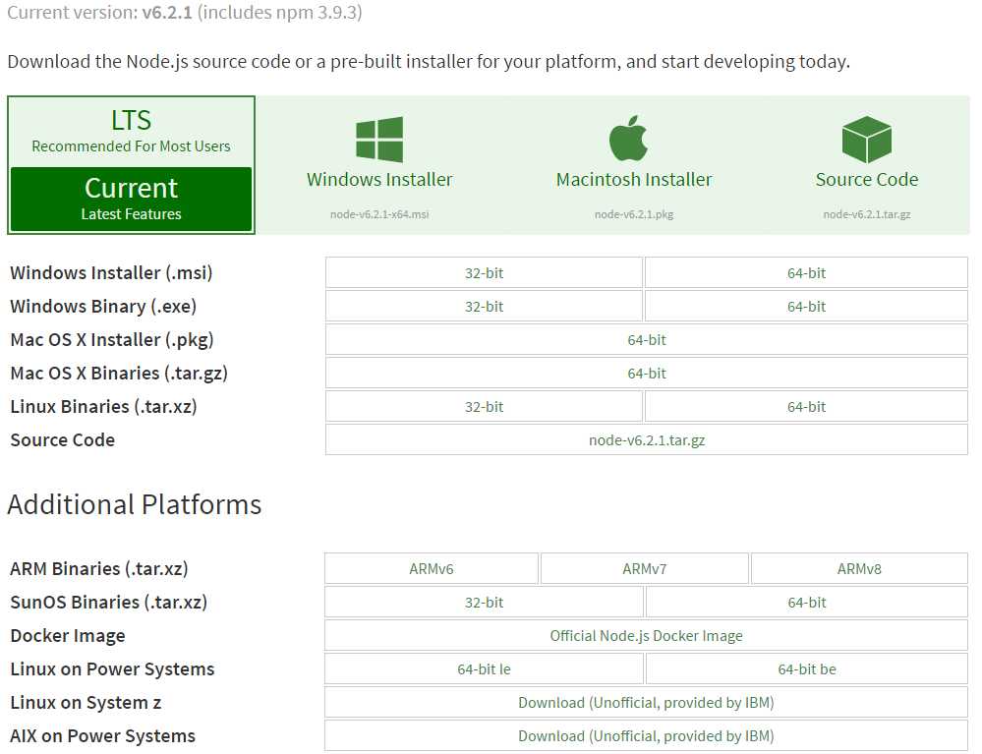
Task: Download node-v6.2.1.pkg file link
Action: pos(634,214)
